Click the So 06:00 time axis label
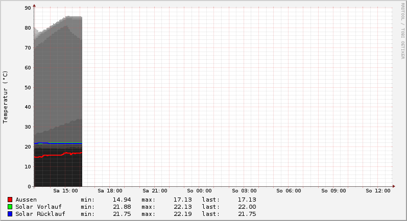 tap(289, 191)
